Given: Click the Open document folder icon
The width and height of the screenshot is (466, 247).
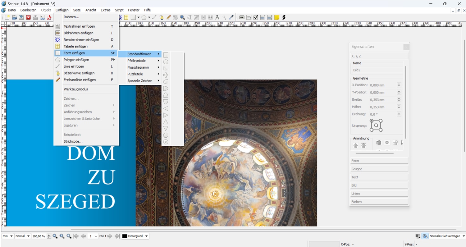Looking at the screenshot, I should point(14,17).
